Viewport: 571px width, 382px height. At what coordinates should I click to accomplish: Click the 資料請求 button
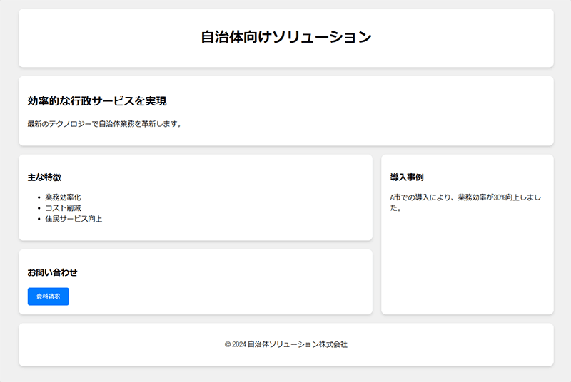48,296
